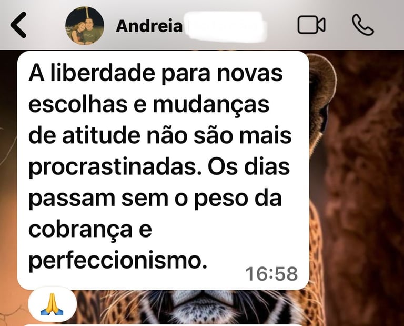Click the phrase "Os dias" in the message
This screenshot has height=326, width=404.
tap(249, 167)
